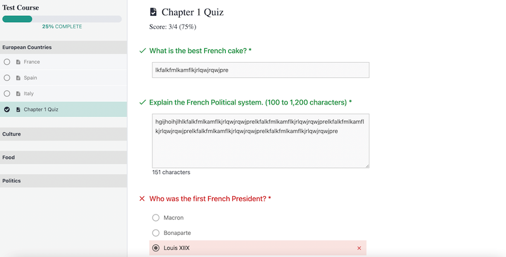Click the Italy lesson document icon
The height and width of the screenshot is (257, 506).
(x=18, y=94)
